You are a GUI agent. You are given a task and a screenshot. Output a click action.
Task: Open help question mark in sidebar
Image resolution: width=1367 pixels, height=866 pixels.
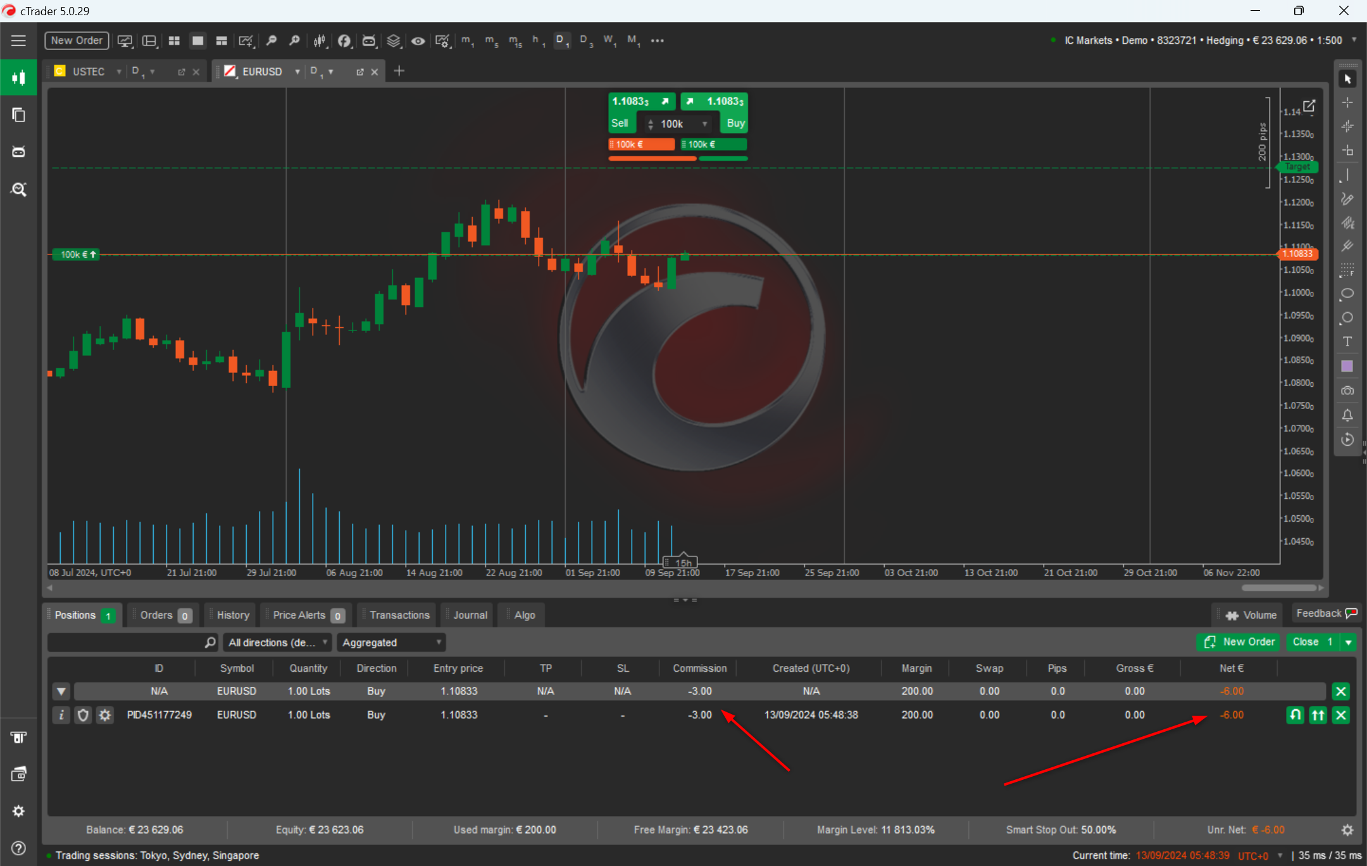point(18,848)
